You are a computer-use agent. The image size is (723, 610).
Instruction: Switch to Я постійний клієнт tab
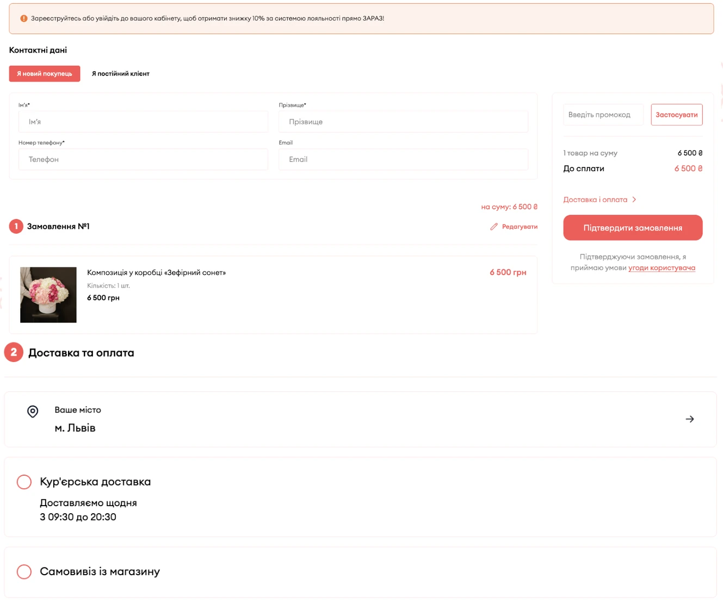(120, 73)
